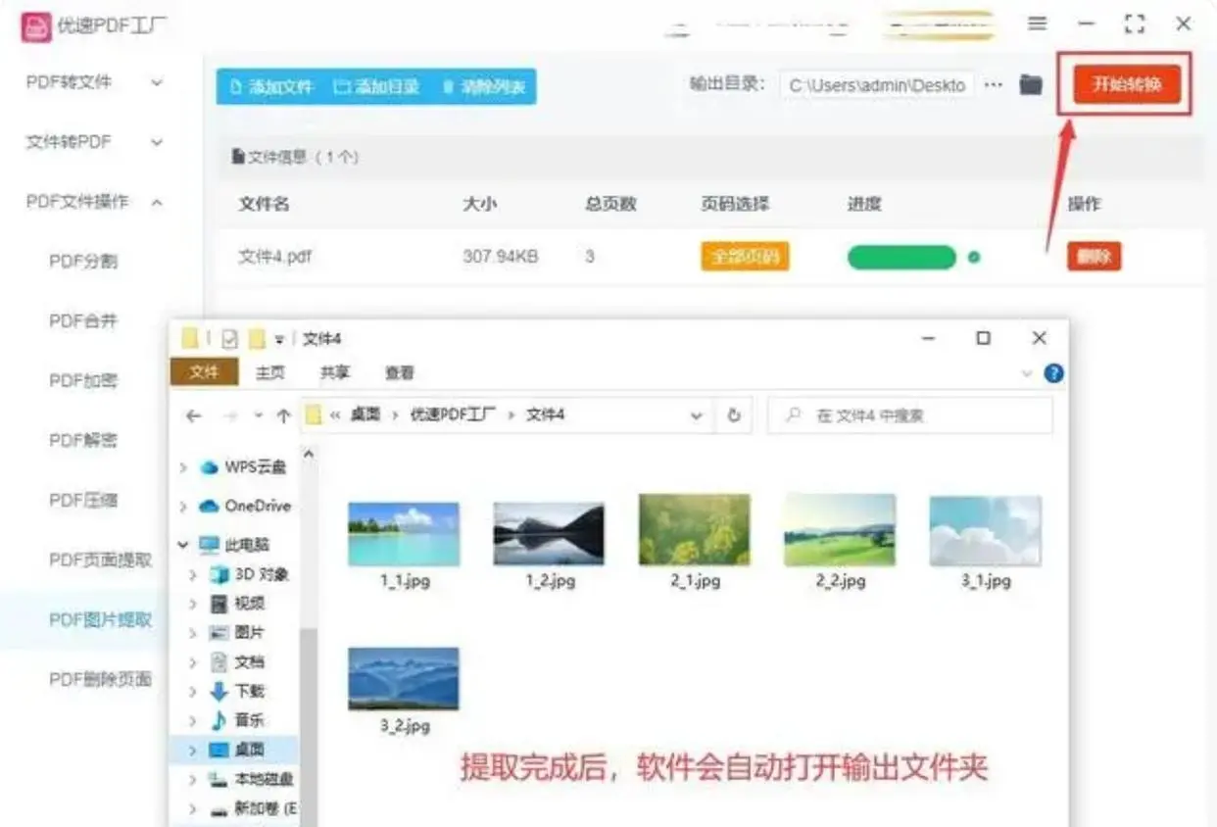Screen dimensions: 1217x827
Task: Start conversion with 开始转换 button
Action: click(1125, 84)
